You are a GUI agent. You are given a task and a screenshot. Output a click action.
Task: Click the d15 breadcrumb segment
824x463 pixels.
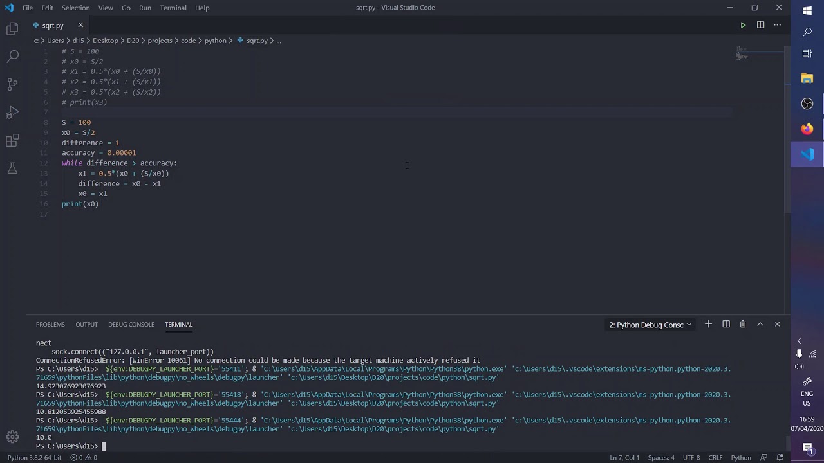(x=79, y=41)
